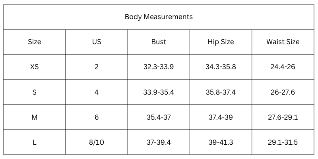Click waist value 24.4-26
This screenshot has height=159, width=318.
(283, 67)
